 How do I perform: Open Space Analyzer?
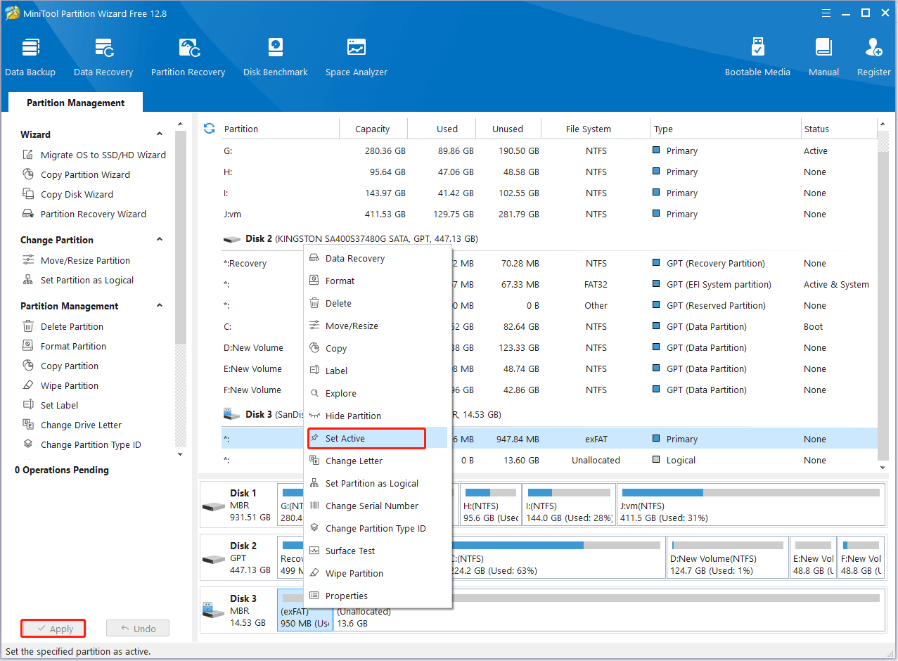357,57
